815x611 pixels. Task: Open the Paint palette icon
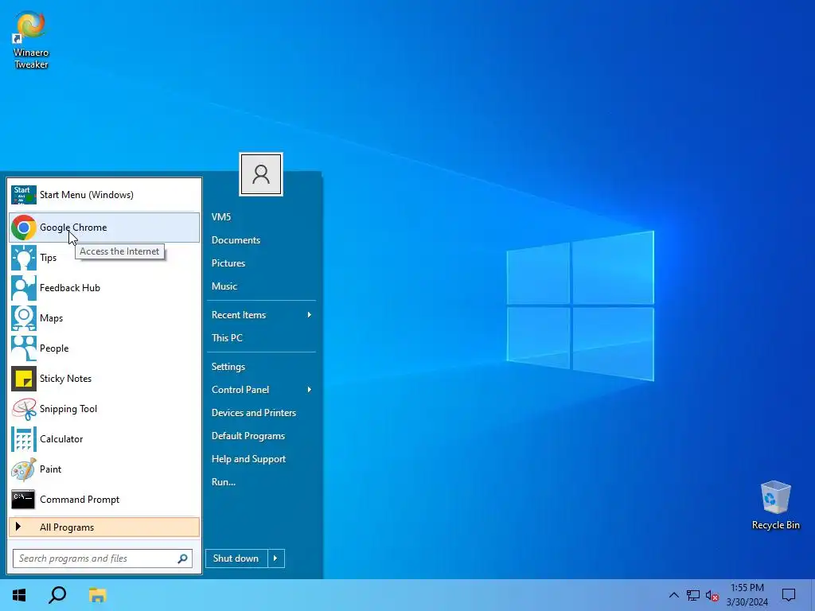point(24,469)
